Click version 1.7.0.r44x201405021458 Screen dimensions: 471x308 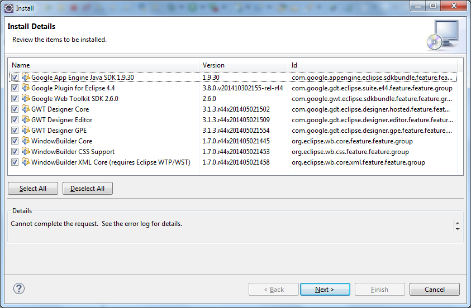click(236, 162)
